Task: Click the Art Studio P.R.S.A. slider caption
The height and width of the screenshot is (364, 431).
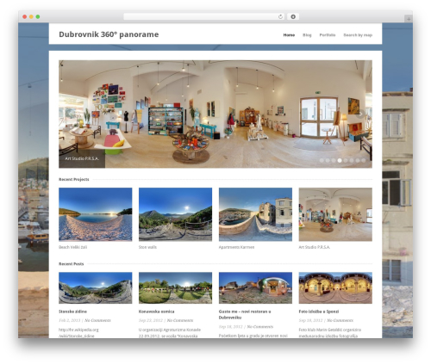Action: 82,158
